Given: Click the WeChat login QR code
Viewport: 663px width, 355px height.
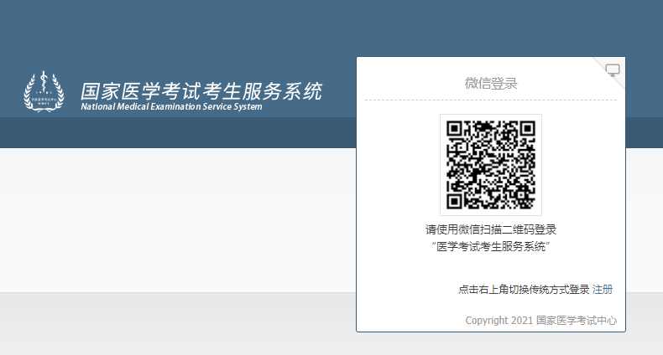Looking at the screenshot, I should tap(491, 165).
